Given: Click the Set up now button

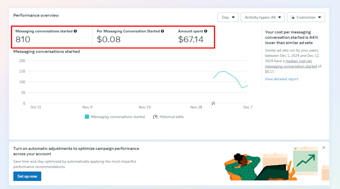Looking at the screenshot, I should [27, 176].
